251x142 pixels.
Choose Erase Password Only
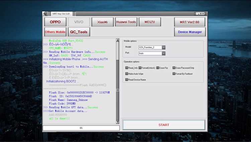[x=174, y=68]
